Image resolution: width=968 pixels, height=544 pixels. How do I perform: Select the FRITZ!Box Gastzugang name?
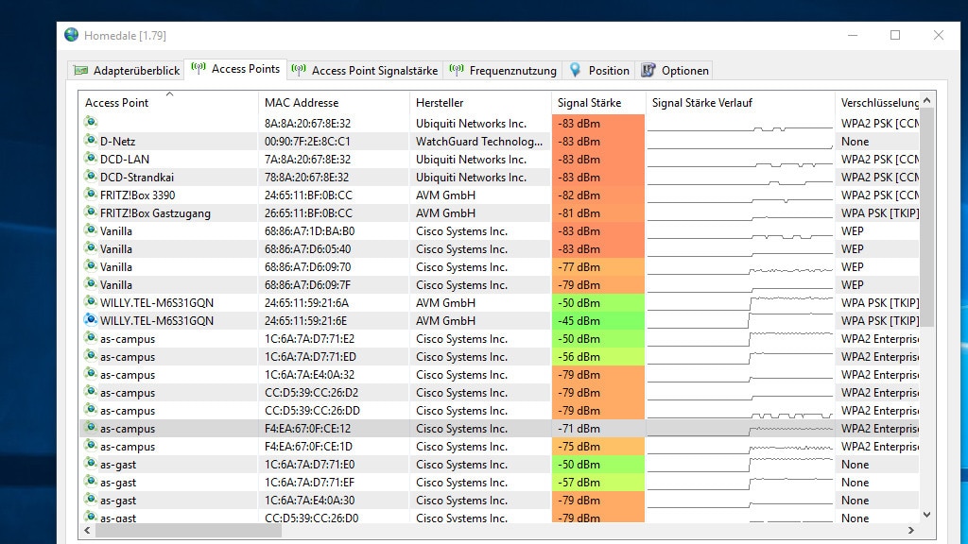(156, 213)
